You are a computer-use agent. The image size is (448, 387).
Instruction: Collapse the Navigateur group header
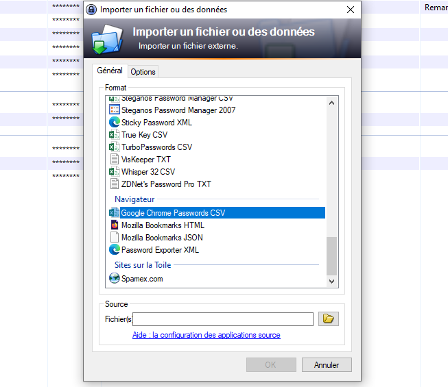[x=134, y=199]
